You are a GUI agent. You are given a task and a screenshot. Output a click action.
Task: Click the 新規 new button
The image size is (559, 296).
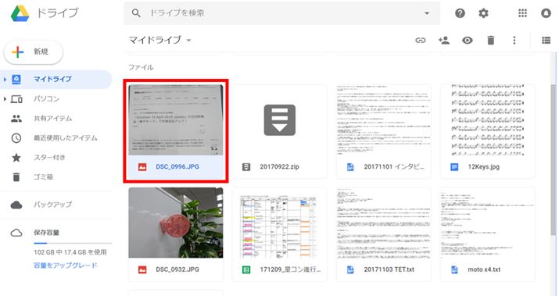34,52
